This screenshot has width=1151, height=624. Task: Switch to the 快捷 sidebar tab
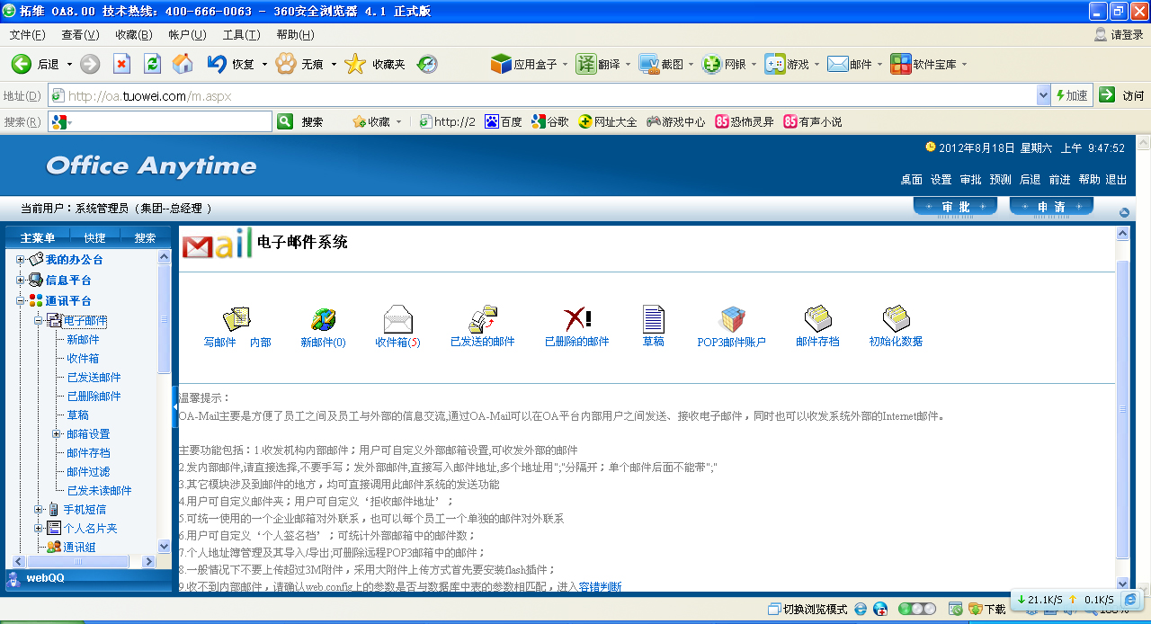pyautogui.click(x=94, y=238)
